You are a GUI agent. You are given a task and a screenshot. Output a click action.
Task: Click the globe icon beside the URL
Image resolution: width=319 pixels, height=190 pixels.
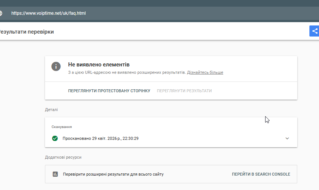click(1, 13)
